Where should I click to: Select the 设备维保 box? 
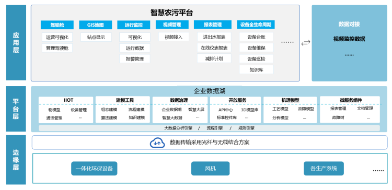pyautogui.click(x=256, y=47)
